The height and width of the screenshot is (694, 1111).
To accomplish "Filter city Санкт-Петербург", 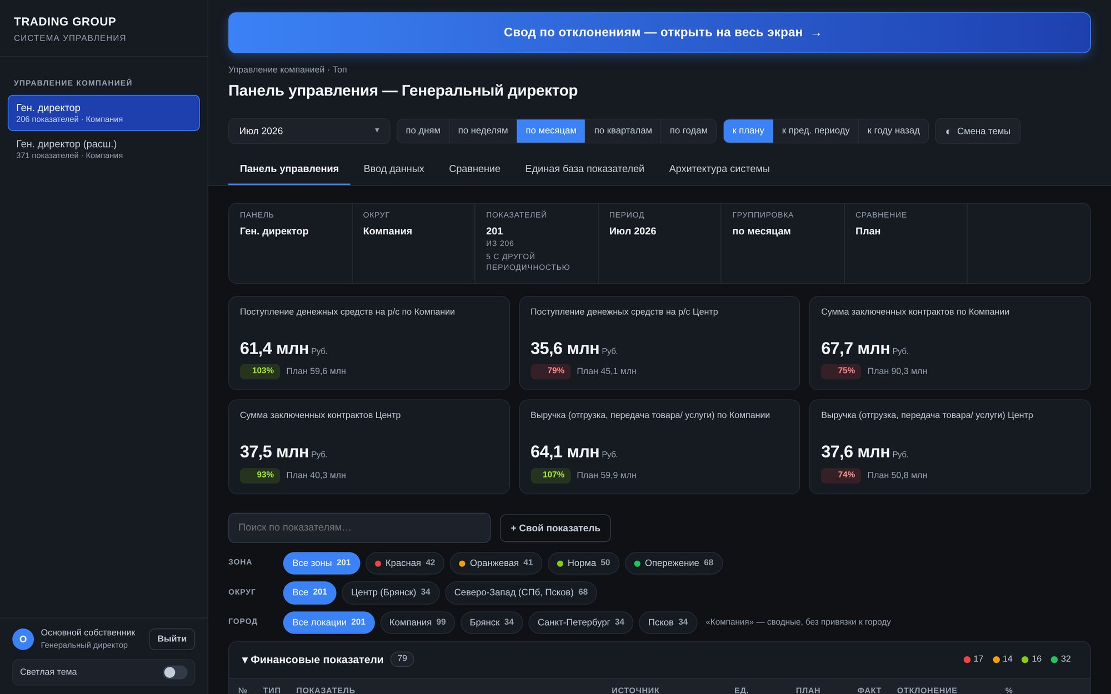I will 580,622.
